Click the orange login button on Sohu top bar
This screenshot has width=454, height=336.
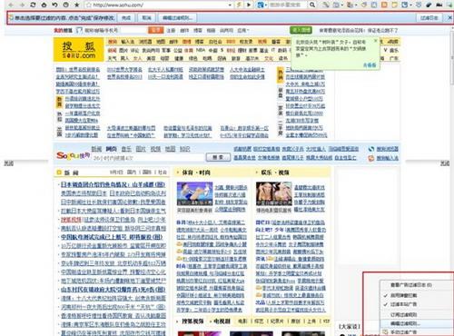[156, 30]
